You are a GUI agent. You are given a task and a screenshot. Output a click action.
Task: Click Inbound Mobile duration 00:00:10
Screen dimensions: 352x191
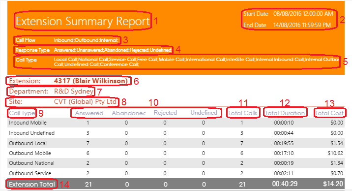pyautogui.click(x=284, y=123)
